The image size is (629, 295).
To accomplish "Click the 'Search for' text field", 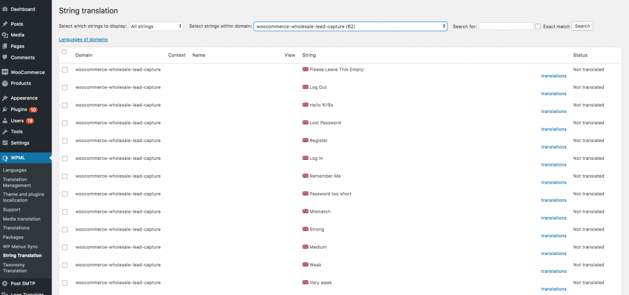I will [506, 26].
